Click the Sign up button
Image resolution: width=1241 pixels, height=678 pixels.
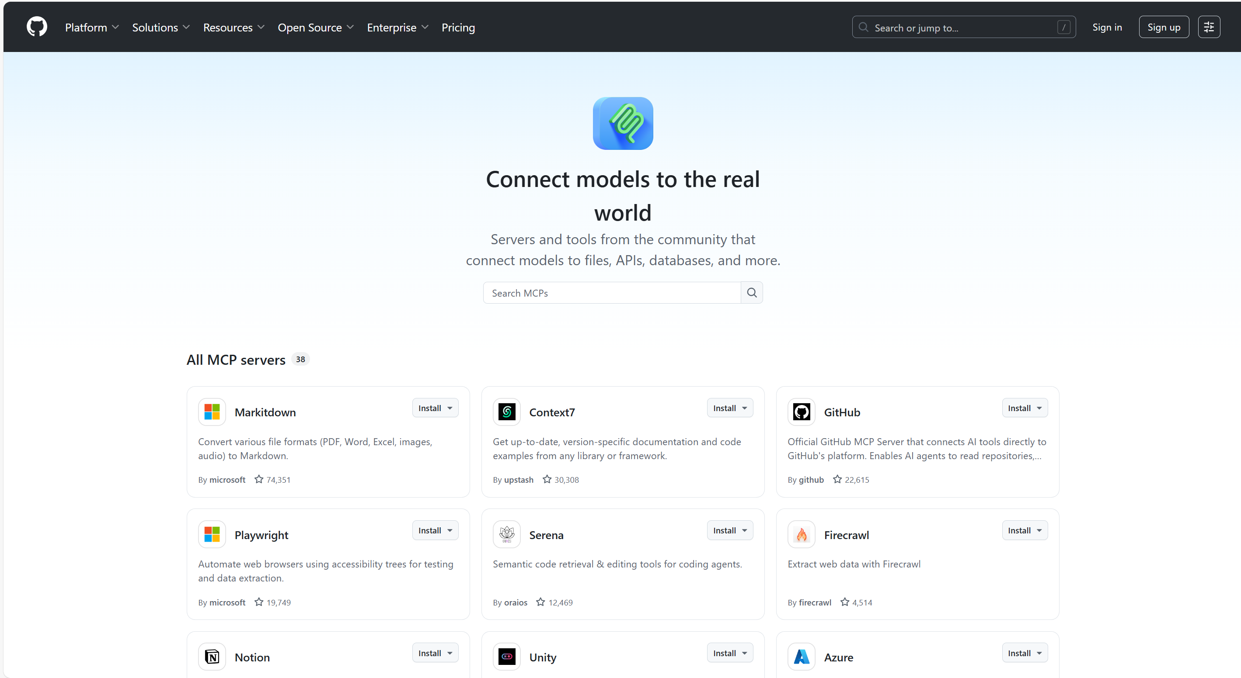[1164, 27]
